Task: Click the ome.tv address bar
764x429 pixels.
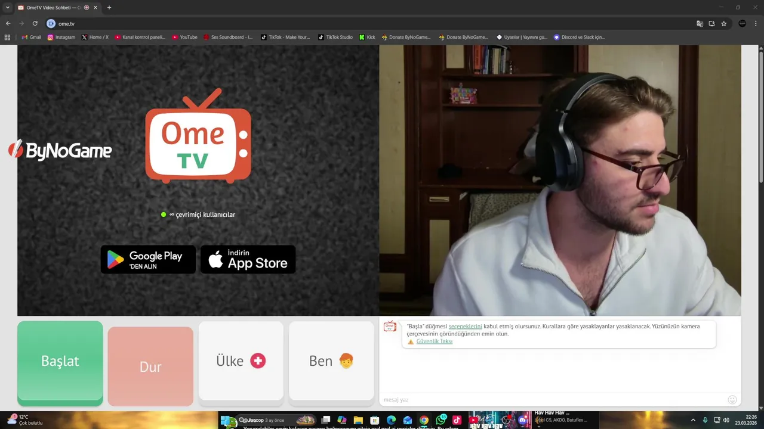Action: click(370, 24)
